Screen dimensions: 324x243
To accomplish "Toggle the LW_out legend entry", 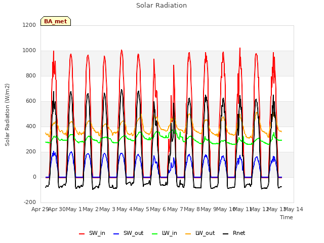I will tap(200, 233).
